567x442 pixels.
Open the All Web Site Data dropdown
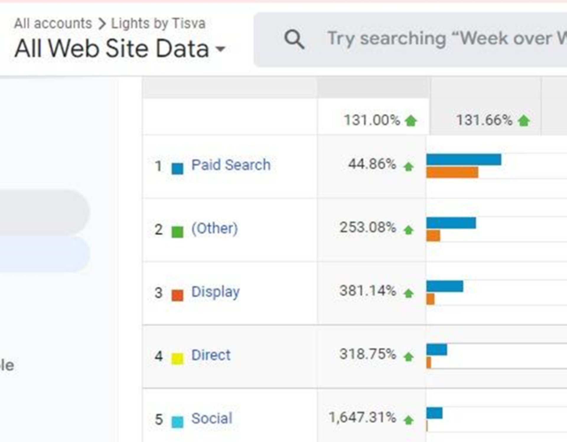[x=220, y=49]
